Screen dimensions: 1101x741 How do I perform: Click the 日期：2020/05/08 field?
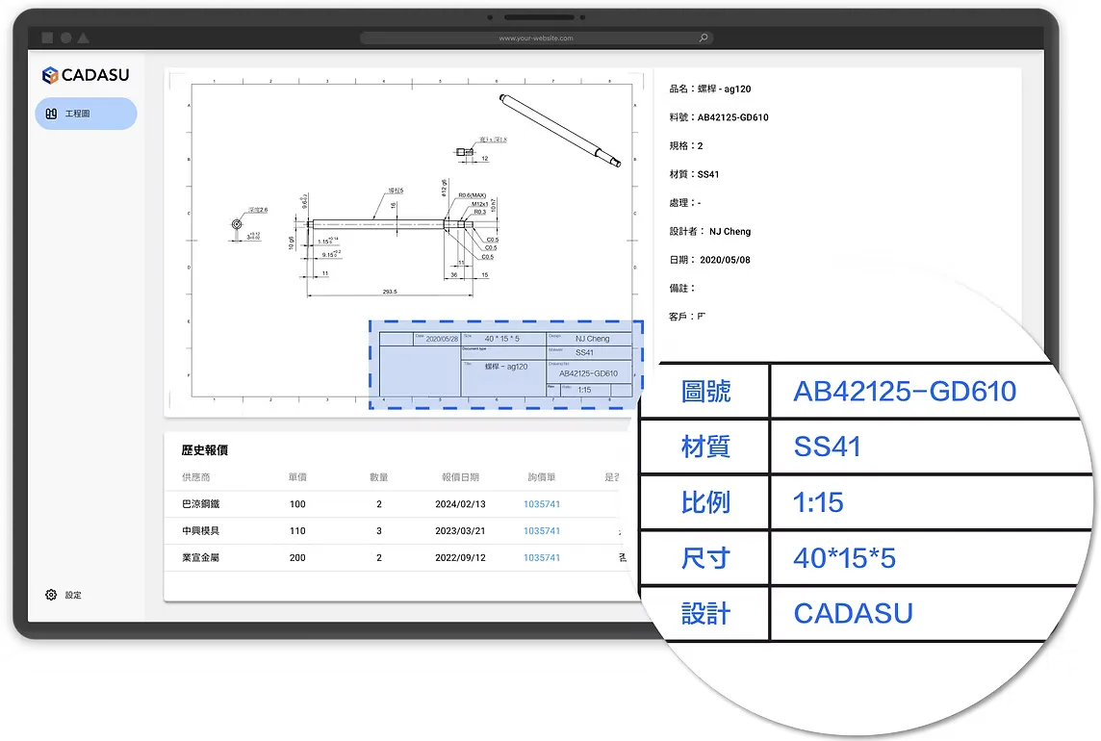coord(710,260)
